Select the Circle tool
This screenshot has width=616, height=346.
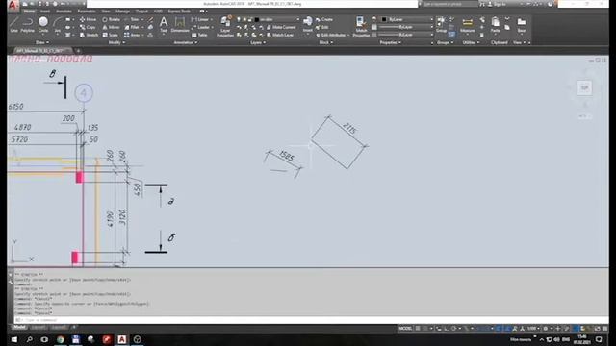(x=43, y=24)
